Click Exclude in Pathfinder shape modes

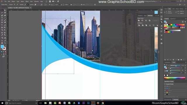coord(150,21)
